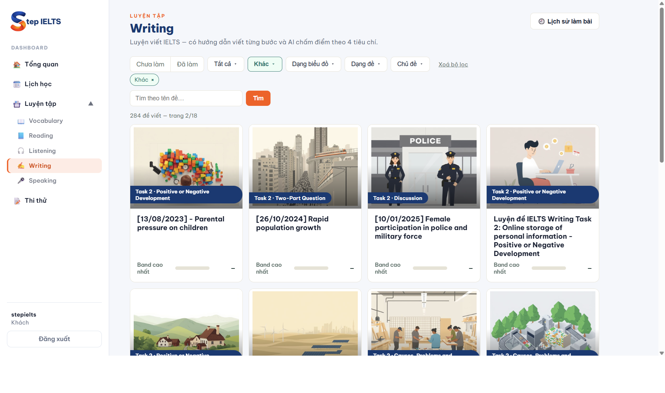Click the Speaking microphone icon

click(x=21, y=181)
